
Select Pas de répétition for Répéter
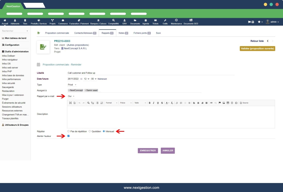point(68,131)
